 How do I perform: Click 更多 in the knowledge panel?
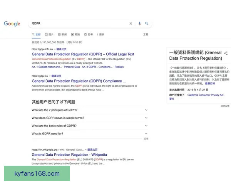[172, 99]
